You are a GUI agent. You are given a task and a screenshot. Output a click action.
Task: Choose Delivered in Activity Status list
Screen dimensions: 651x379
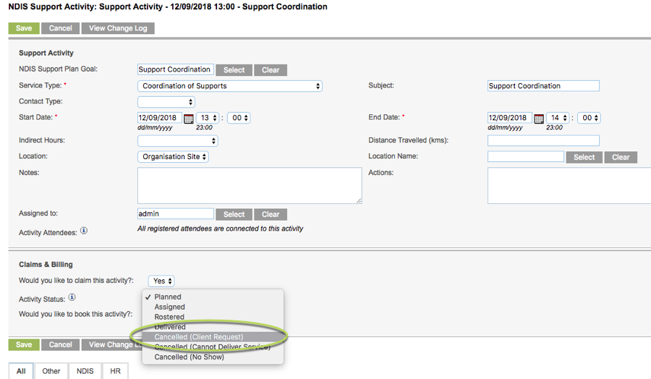point(213,327)
